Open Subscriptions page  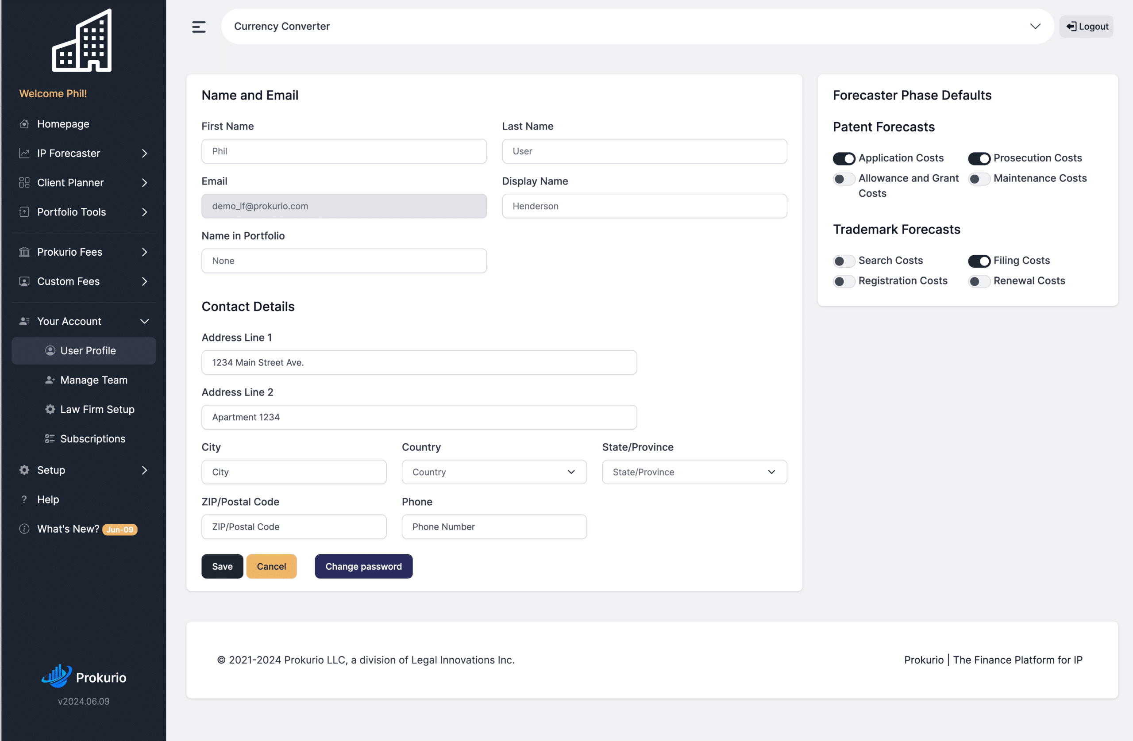(x=84, y=439)
